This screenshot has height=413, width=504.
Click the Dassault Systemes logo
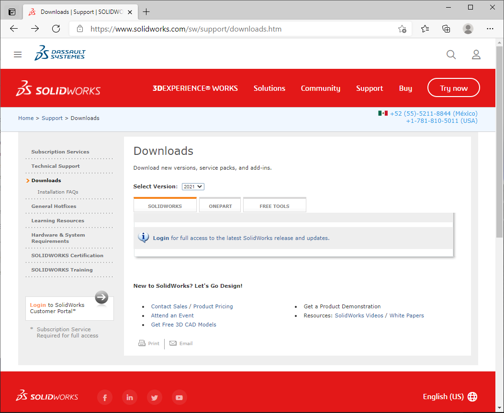[60, 53]
